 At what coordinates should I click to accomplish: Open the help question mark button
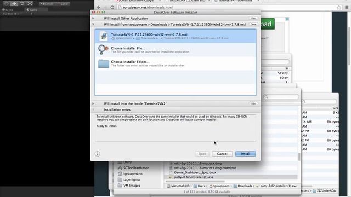click(x=97, y=154)
